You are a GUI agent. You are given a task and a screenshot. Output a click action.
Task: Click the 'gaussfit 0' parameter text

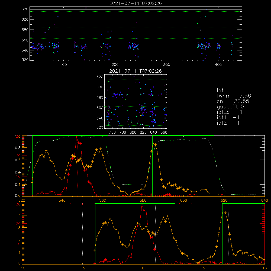click(230, 107)
